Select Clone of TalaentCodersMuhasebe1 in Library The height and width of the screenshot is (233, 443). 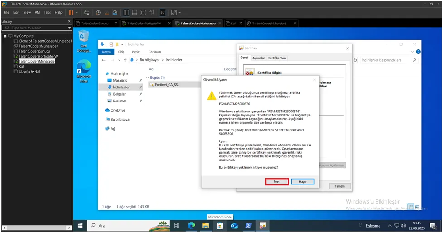(x=45, y=41)
